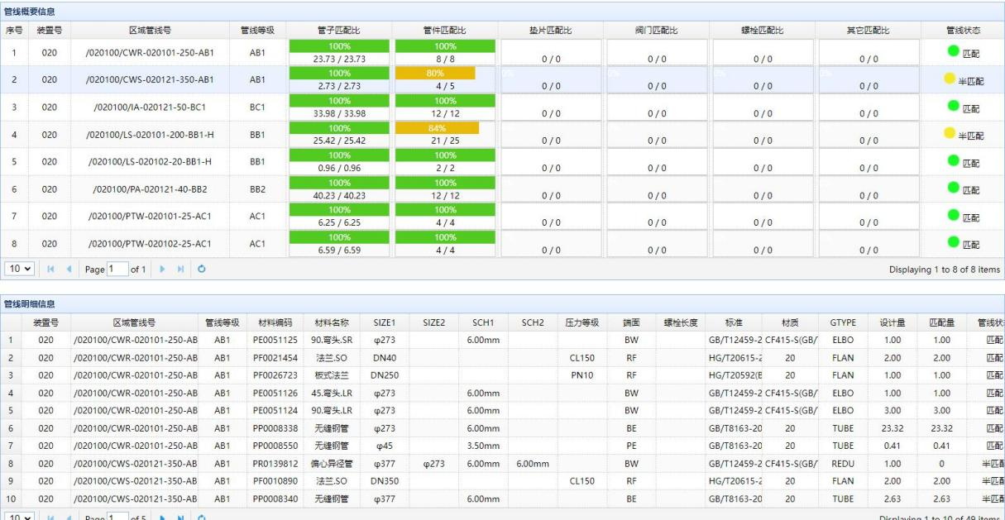Click the 80% yellow fitting match bar
Viewport: 1005px width, 520px height.
click(435, 73)
